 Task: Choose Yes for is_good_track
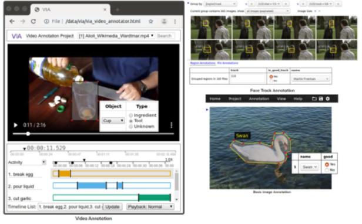(271, 76)
